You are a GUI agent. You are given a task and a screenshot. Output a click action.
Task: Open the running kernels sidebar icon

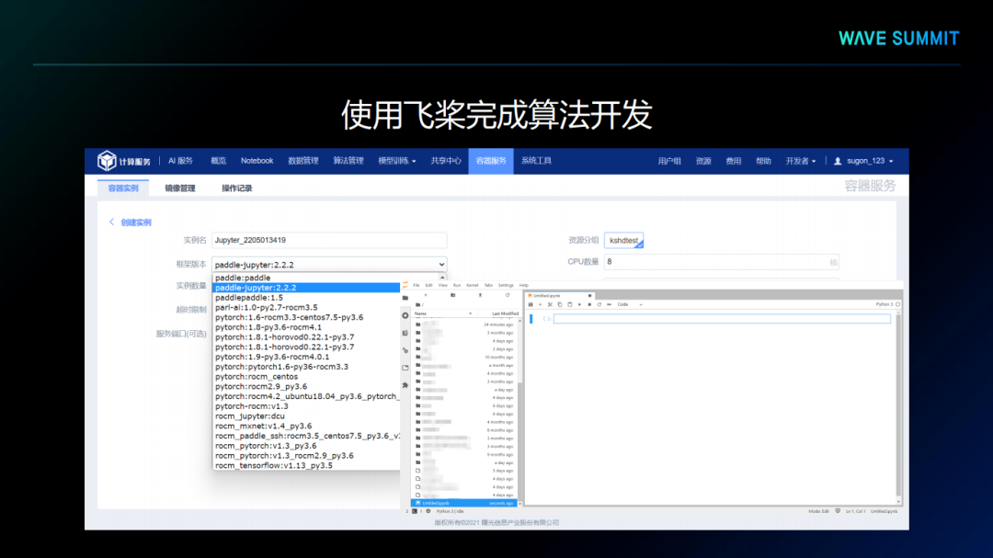click(405, 315)
